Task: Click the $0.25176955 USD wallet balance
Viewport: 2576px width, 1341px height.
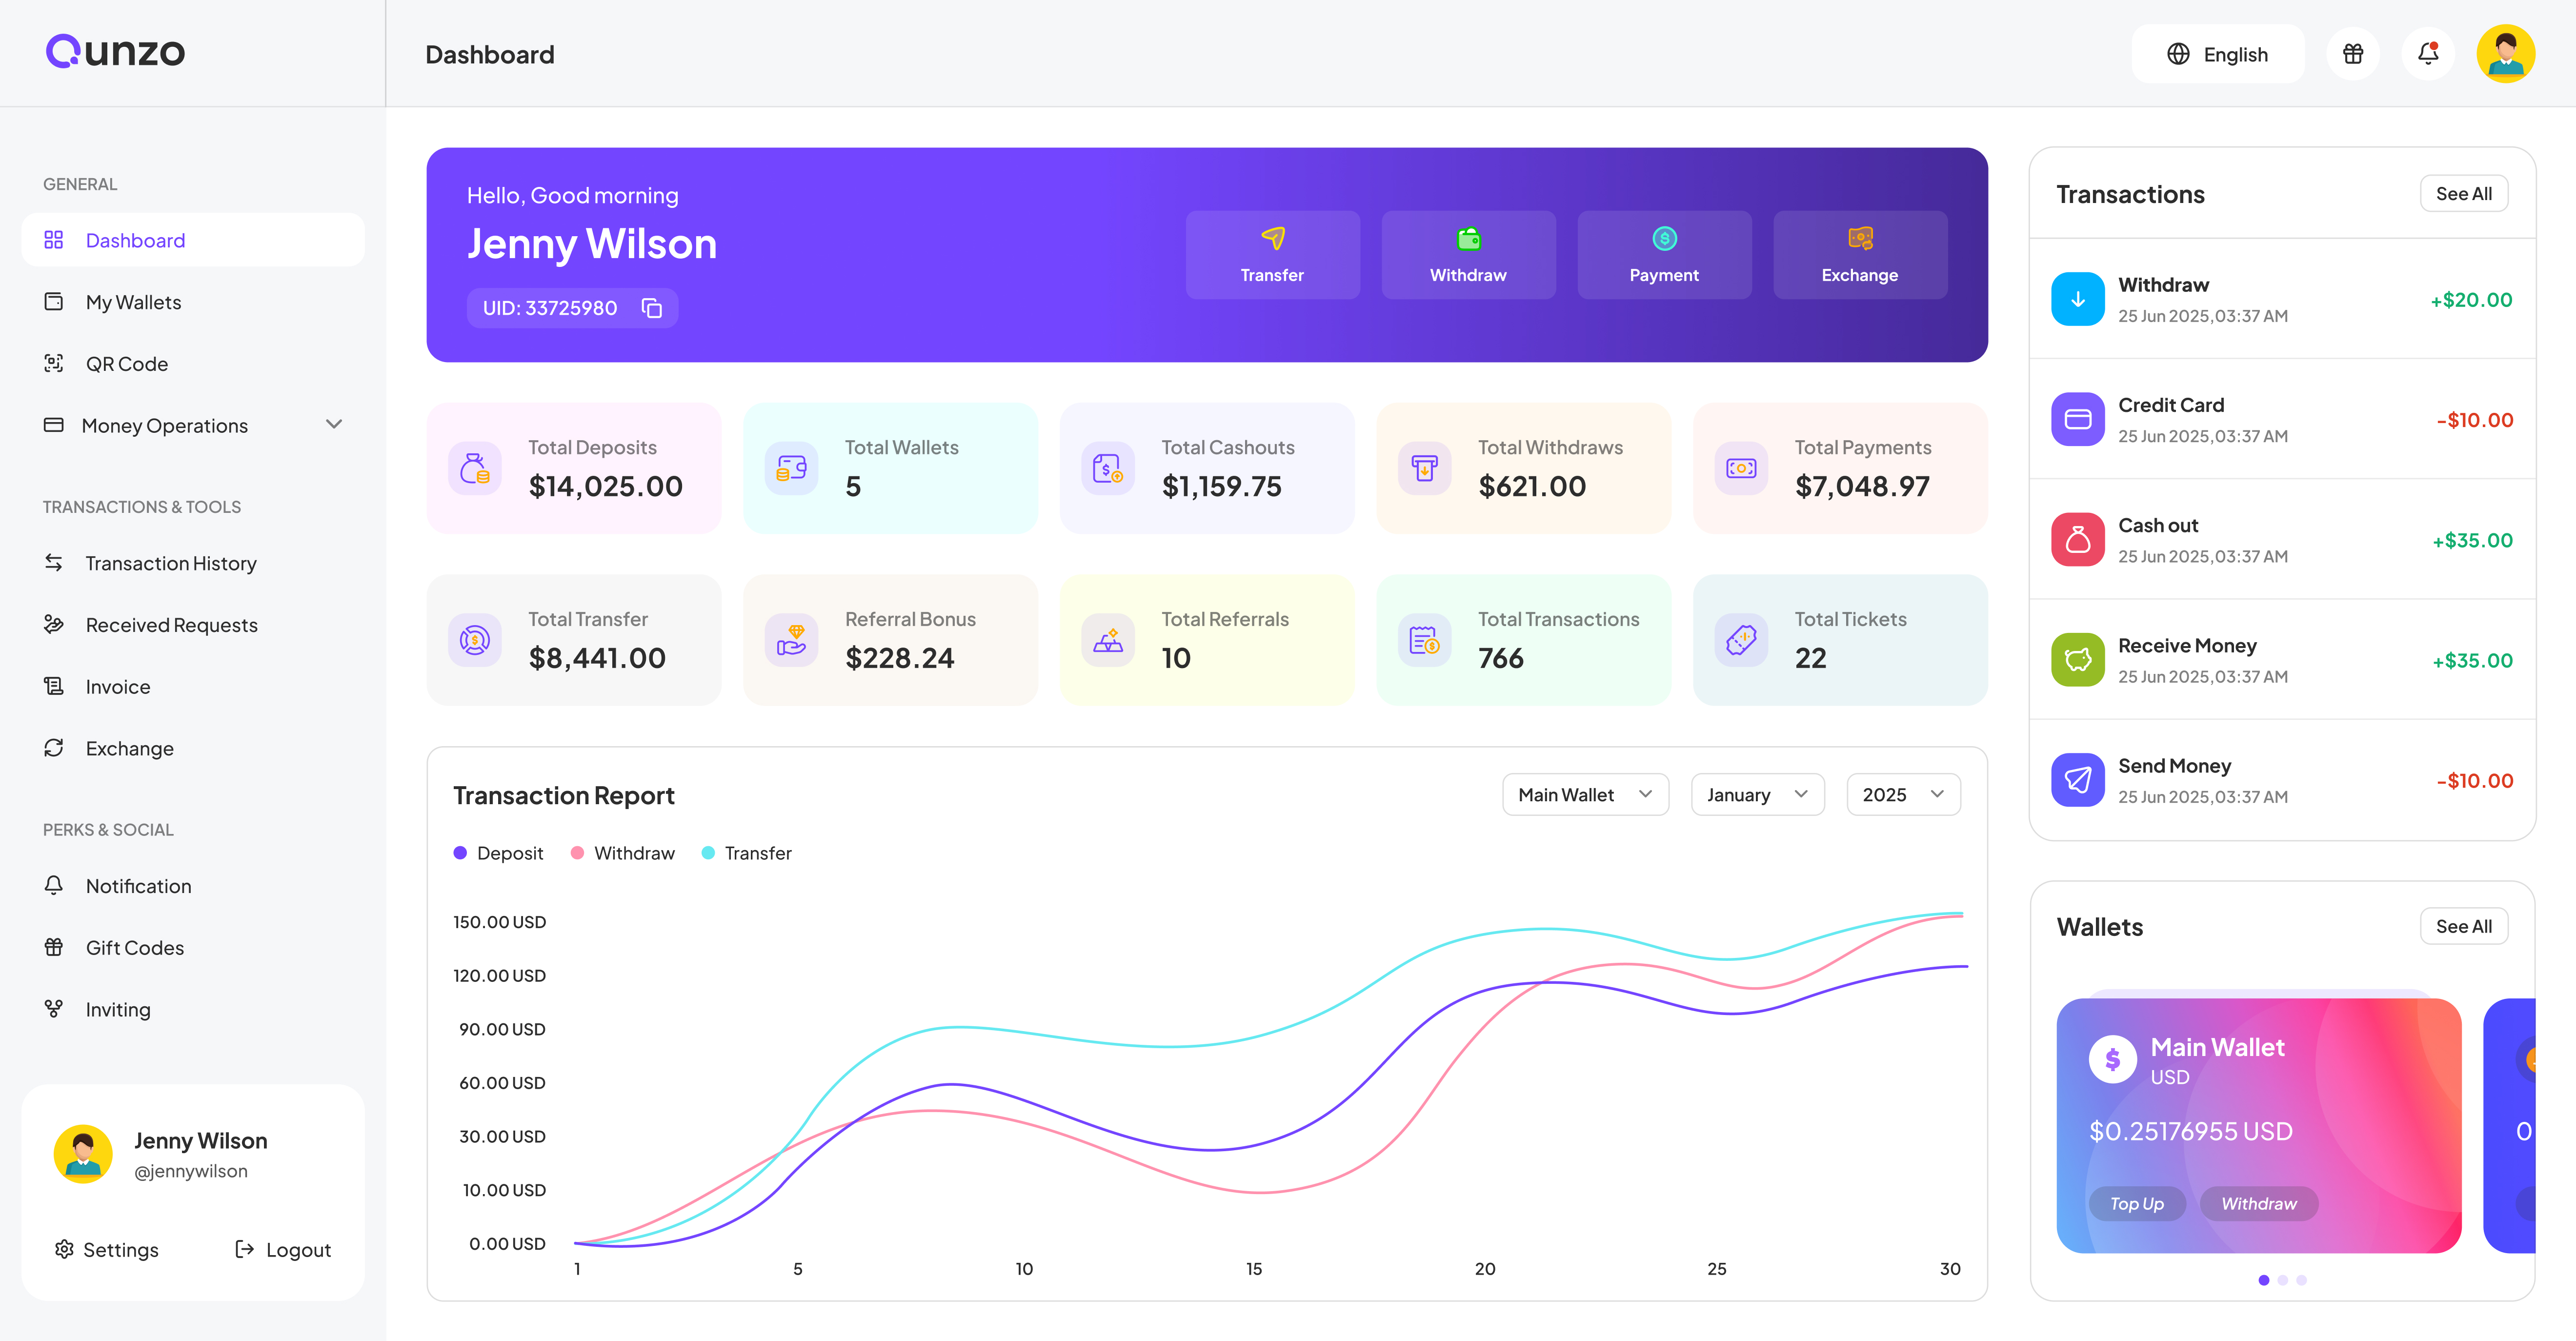Action: tap(2191, 1131)
